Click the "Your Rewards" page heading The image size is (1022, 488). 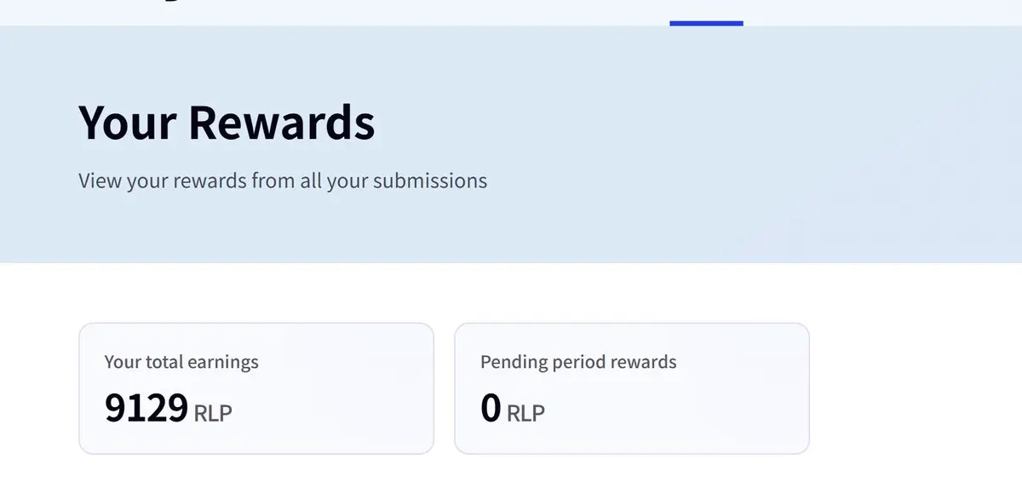click(x=227, y=123)
